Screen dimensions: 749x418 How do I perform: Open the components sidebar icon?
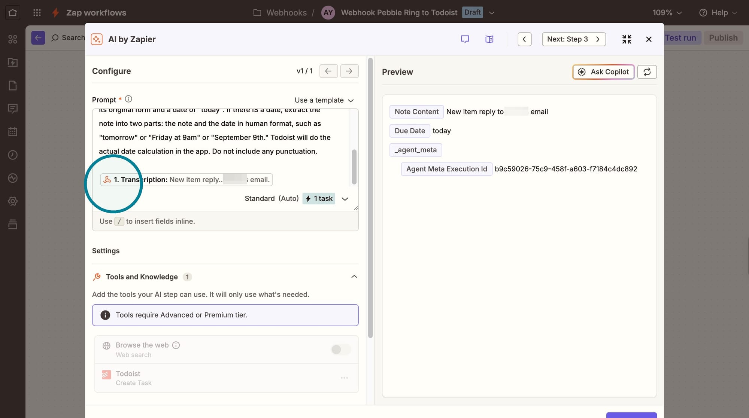coord(13,39)
